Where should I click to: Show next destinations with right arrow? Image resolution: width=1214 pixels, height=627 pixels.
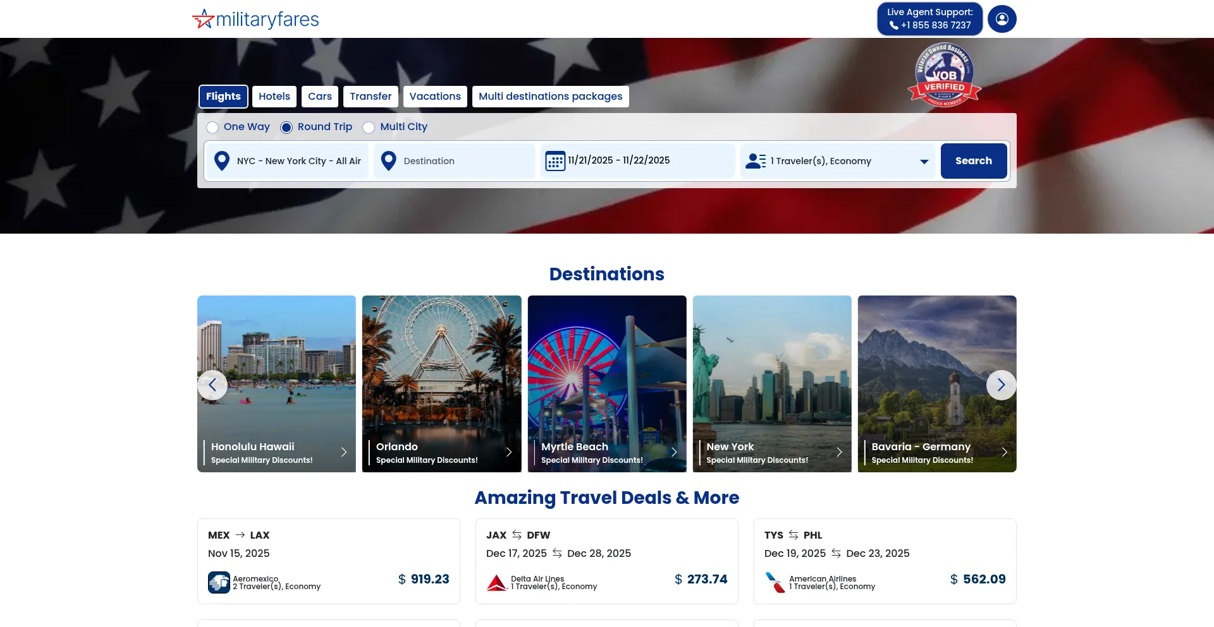[x=1002, y=385]
